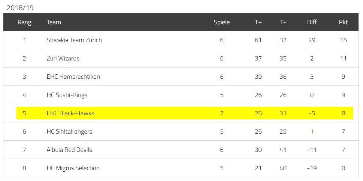Viewport: 363px width, 181px height.
Task: Click rank number 8 in the table
Action: 24,168
